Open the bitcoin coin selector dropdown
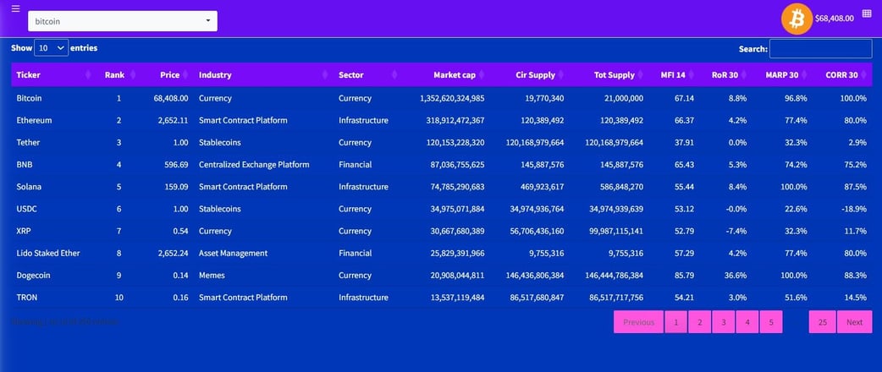 point(123,21)
